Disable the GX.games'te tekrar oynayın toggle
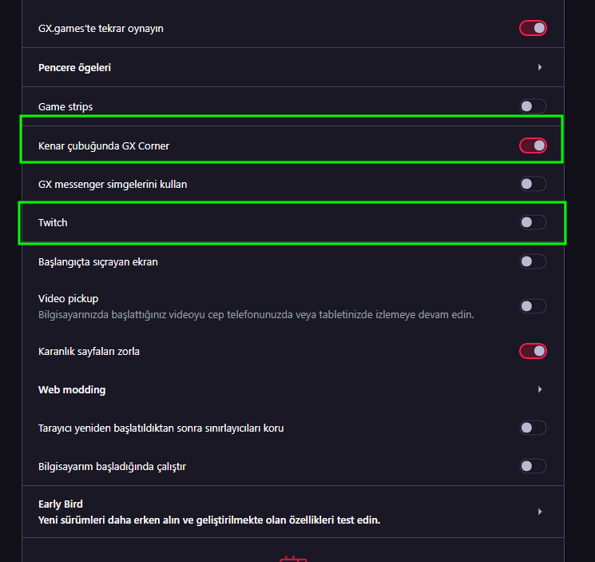This screenshot has height=562, width=595. (x=533, y=29)
